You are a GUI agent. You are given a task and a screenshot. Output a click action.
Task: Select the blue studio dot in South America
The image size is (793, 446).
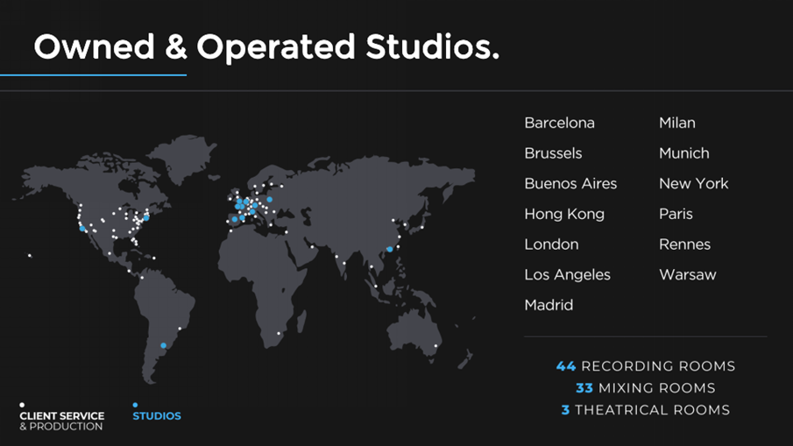163,345
